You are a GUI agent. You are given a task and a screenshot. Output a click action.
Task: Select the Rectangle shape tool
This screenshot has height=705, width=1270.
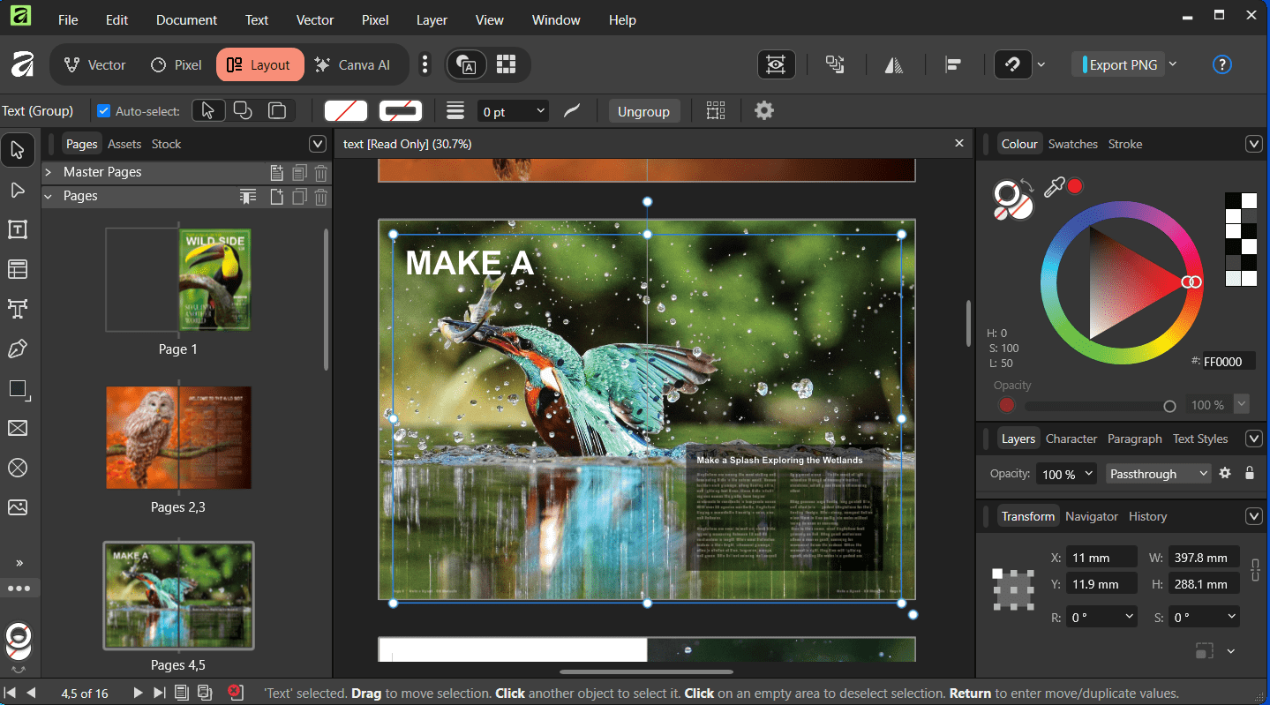point(18,389)
